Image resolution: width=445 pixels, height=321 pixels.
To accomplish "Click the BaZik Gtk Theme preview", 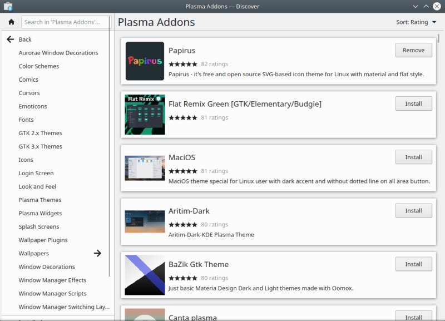I will [145, 274].
